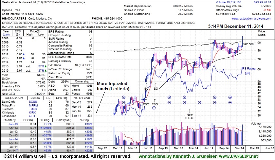The image size is (275, 160).
Task: Click the Return on Equity value 13%
Action: (89, 73)
